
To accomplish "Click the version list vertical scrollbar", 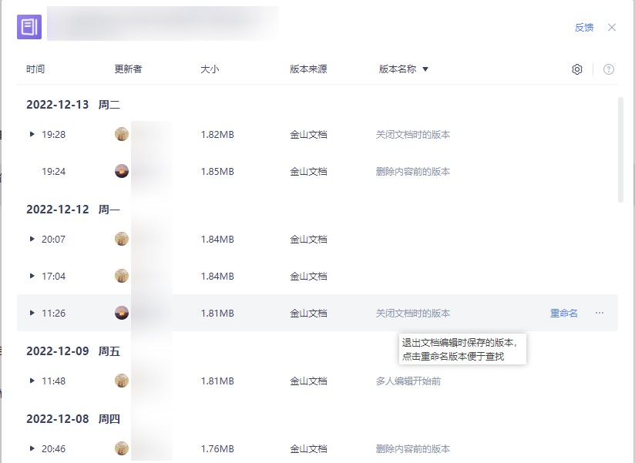I will pos(621,149).
